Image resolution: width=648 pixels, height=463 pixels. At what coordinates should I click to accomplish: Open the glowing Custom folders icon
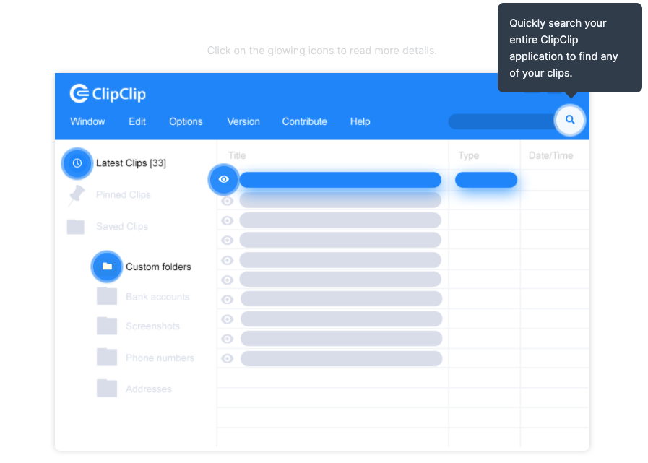pyautogui.click(x=107, y=267)
